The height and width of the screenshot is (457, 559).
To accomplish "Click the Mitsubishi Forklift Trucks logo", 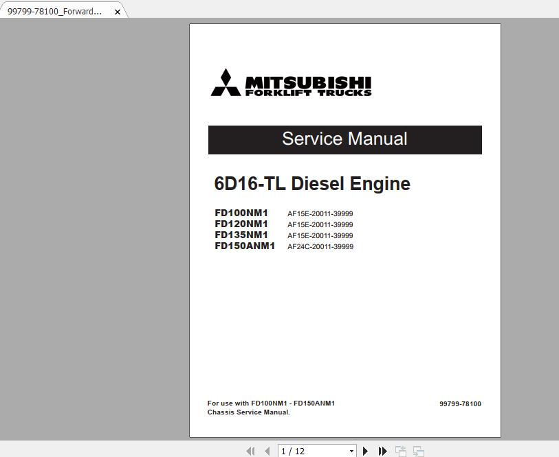I will 292,83.
